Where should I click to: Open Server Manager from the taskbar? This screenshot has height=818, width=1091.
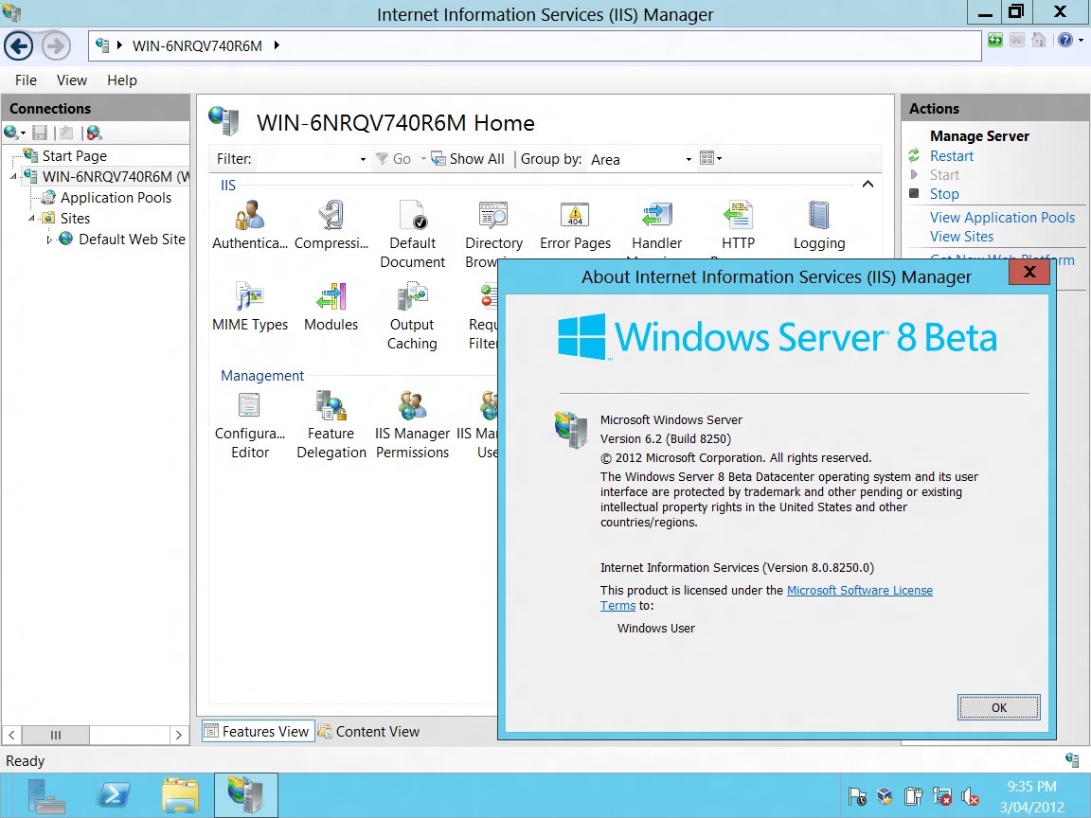tap(46, 795)
